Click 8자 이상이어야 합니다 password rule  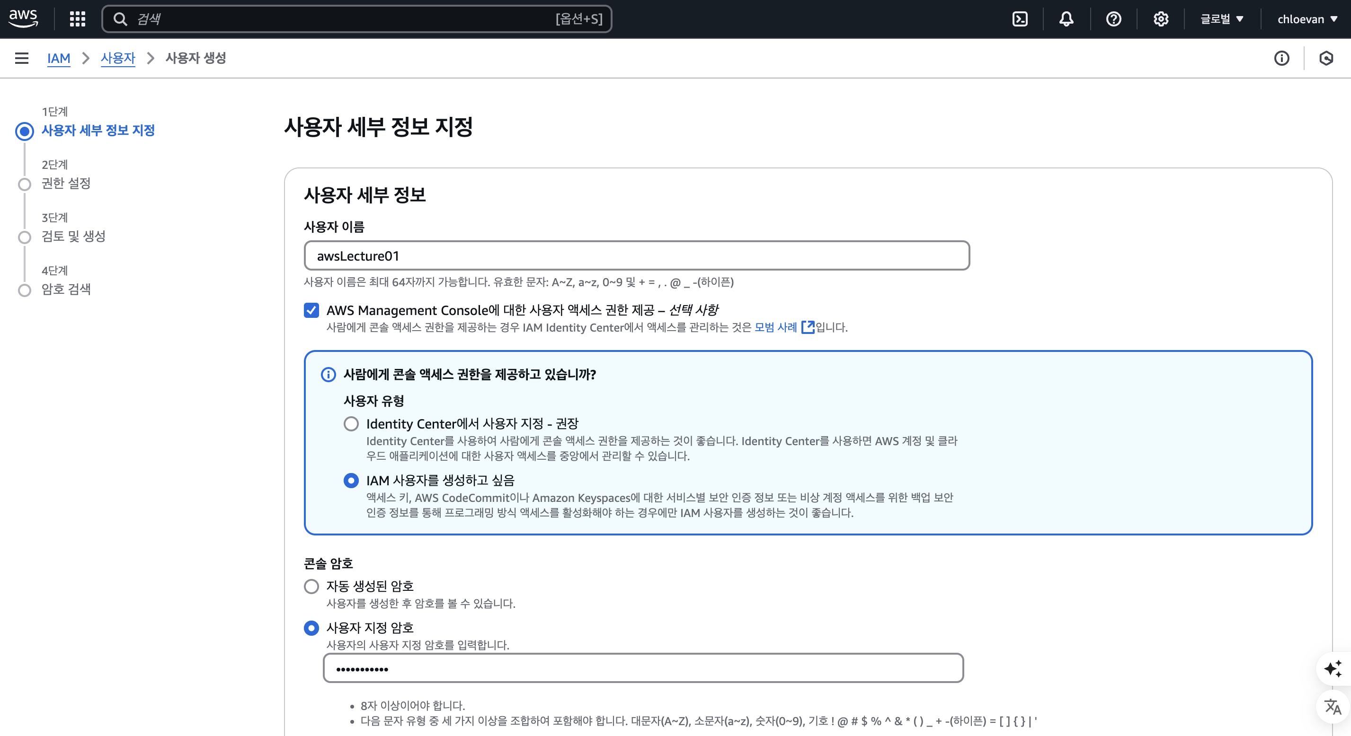click(x=413, y=706)
